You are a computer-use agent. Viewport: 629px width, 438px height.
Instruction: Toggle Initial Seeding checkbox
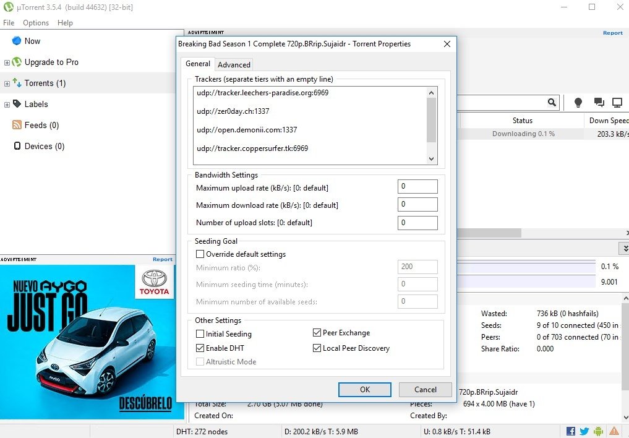(x=200, y=333)
